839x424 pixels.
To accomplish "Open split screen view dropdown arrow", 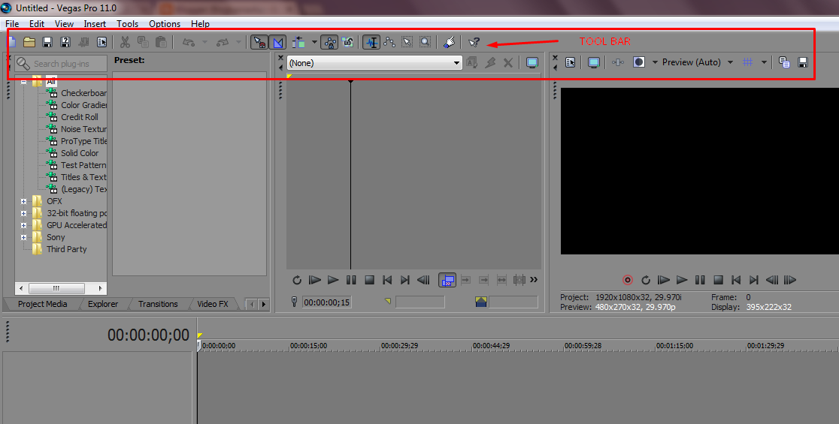I will [655, 62].
